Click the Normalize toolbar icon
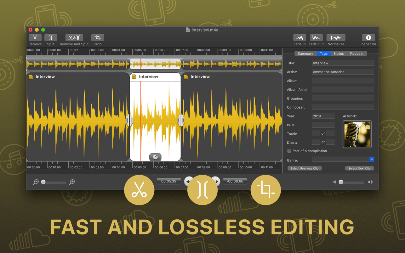Screen dimensions: 405x253 (336, 38)
